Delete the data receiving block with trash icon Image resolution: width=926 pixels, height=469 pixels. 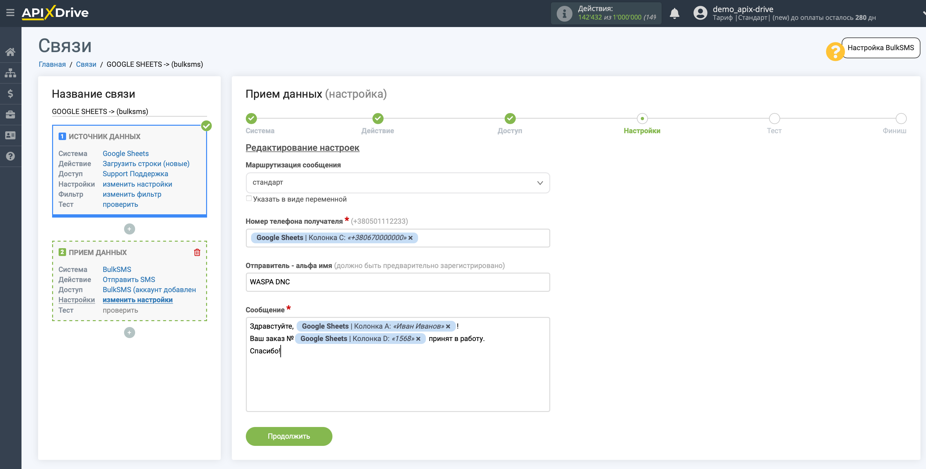click(x=197, y=252)
